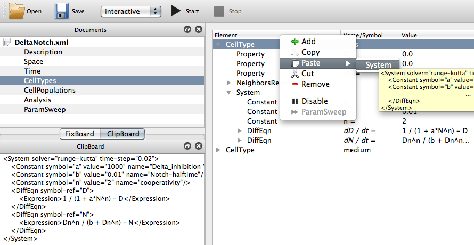Choose Add from the context menu
Screen dimensions: 474x245
308,42
